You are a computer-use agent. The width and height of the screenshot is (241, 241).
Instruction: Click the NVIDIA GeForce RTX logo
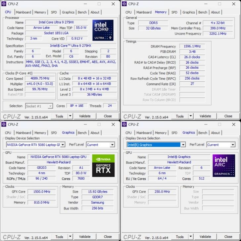[103, 166]
